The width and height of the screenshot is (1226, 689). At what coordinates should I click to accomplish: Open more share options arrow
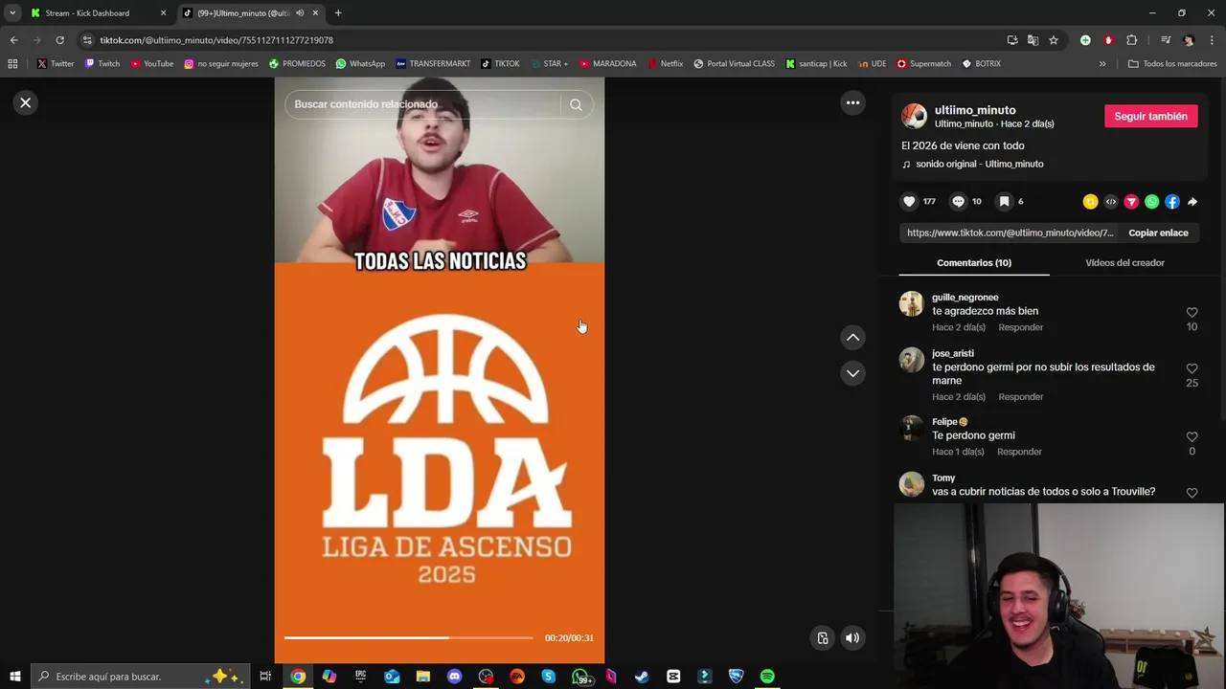coord(1192,202)
